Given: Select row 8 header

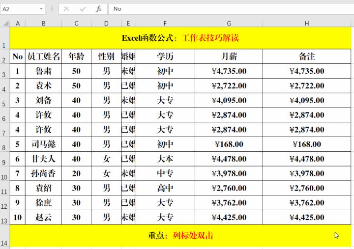Looking at the screenshot, I should coord(5,144).
